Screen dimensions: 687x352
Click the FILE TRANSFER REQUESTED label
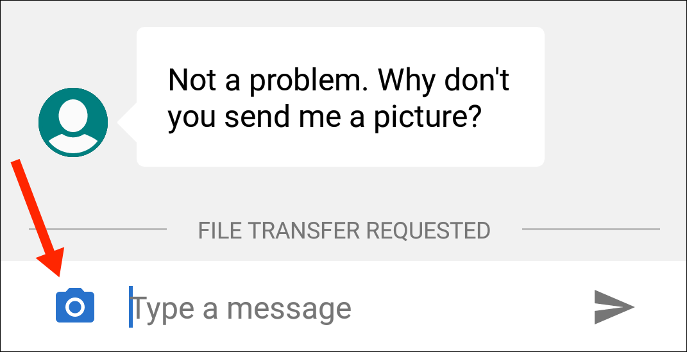[344, 230]
